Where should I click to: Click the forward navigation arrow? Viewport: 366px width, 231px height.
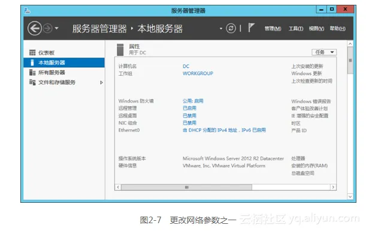coord(48,29)
